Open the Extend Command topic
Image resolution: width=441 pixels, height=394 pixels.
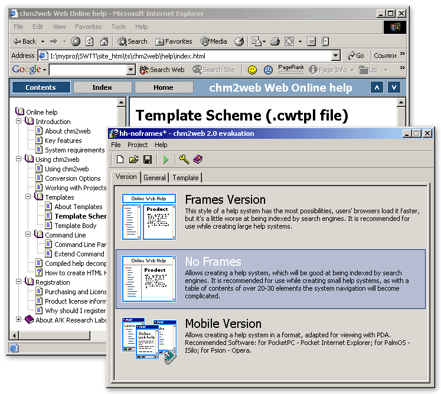tap(79, 254)
